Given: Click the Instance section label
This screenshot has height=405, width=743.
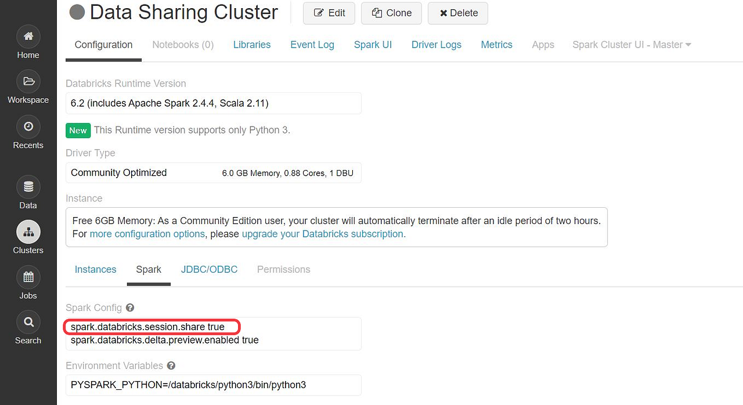Looking at the screenshot, I should pyautogui.click(x=84, y=198).
